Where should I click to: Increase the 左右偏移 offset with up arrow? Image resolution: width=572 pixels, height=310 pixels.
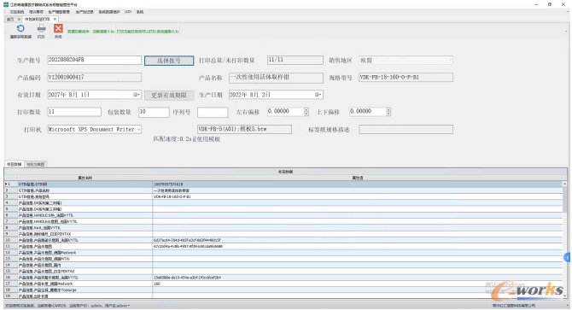(x=306, y=110)
